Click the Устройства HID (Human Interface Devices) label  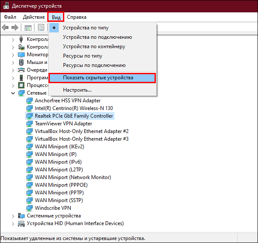(75, 223)
